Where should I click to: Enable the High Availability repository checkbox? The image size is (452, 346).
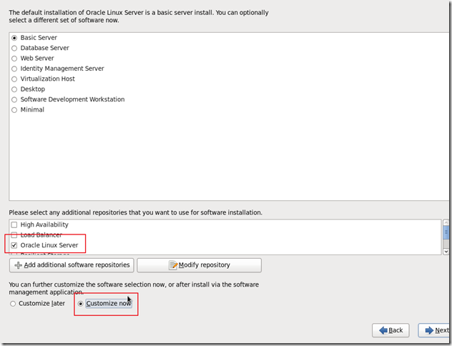click(x=14, y=225)
